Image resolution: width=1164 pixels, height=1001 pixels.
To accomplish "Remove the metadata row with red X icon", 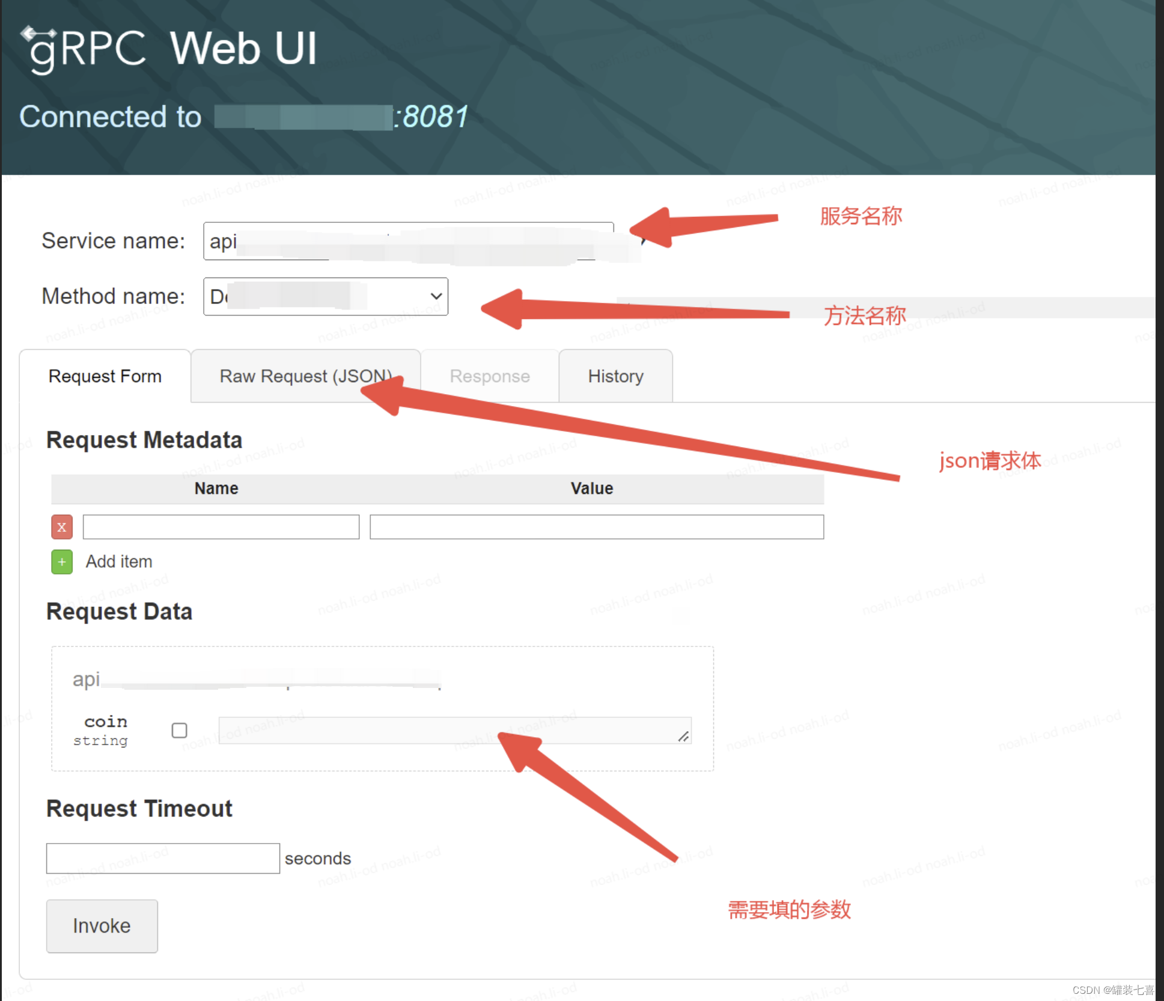I will click(x=61, y=527).
